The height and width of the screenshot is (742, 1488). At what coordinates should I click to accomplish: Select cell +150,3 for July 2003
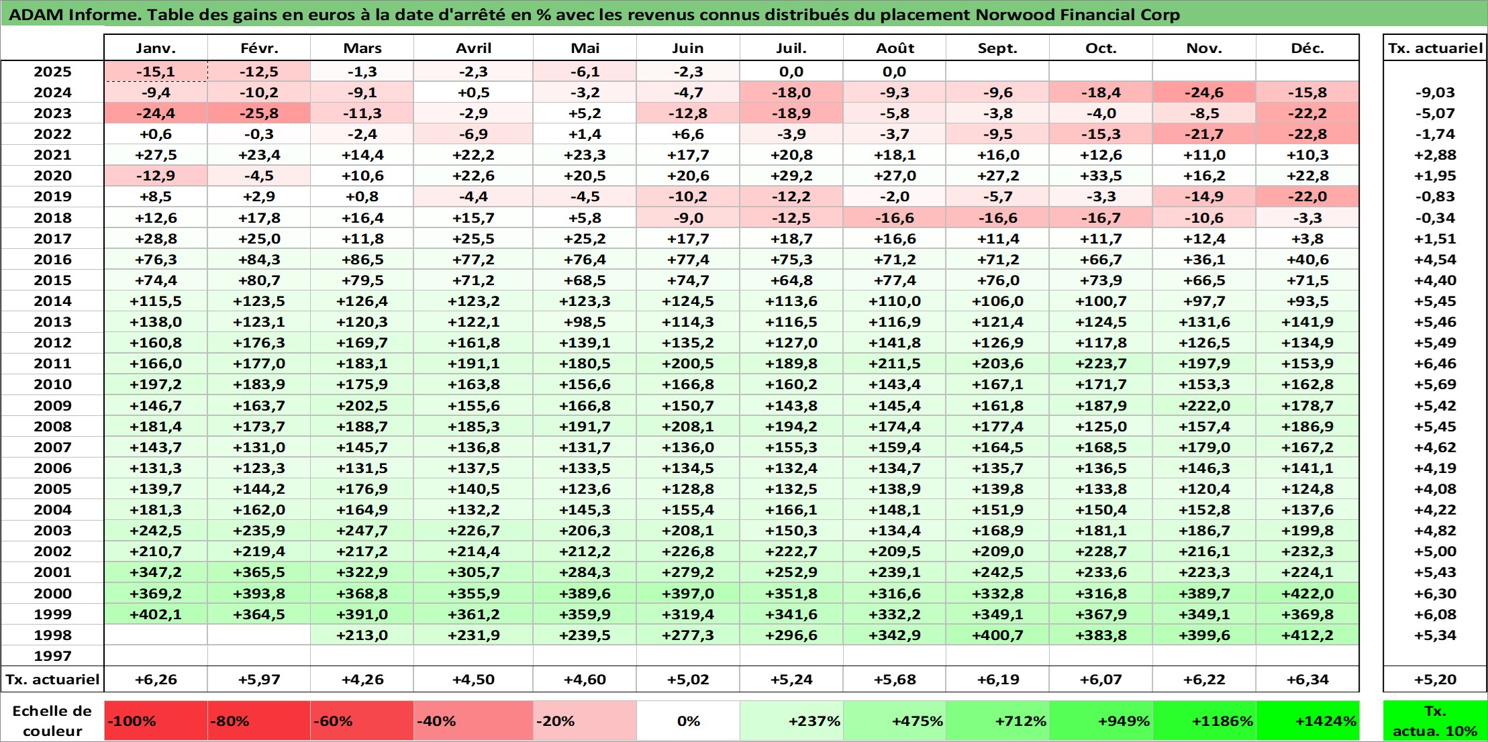click(791, 530)
